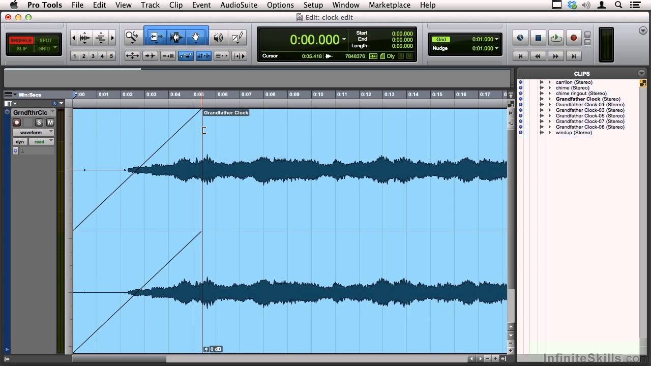Open the Apple menu
Image resolution: width=651 pixels, height=366 pixels.
pyautogui.click(x=14, y=5)
